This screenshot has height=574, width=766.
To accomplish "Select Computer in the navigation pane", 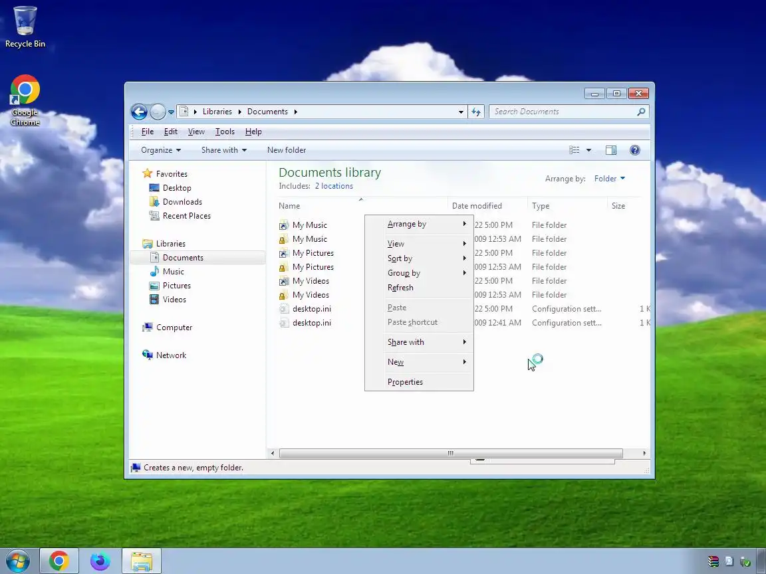I will pos(174,328).
